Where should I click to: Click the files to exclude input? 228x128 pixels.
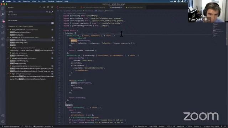coord(29,23)
